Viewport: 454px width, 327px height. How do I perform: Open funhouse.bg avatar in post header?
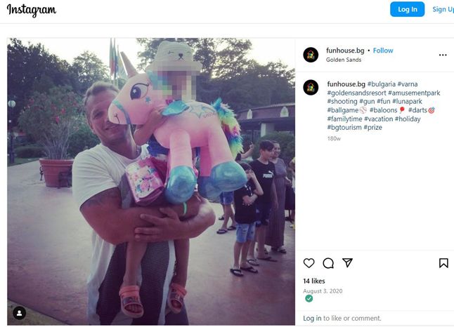point(311,55)
